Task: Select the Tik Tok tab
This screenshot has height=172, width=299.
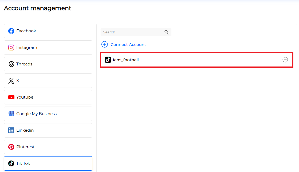Action: [x=48, y=163]
